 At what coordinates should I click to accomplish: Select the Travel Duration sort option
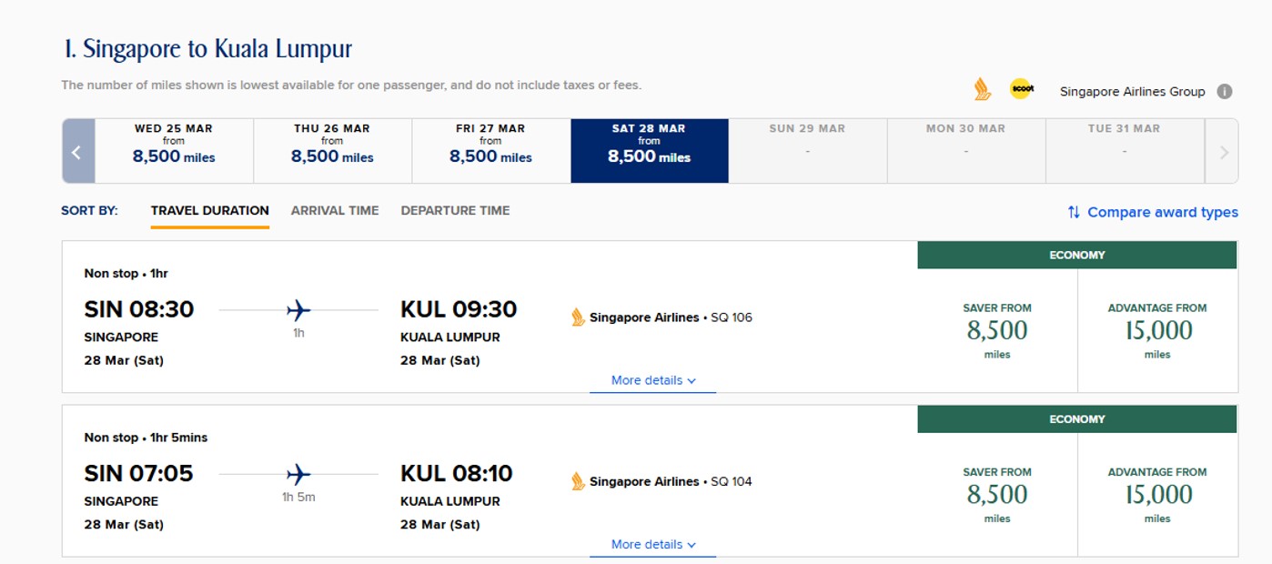coord(210,210)
